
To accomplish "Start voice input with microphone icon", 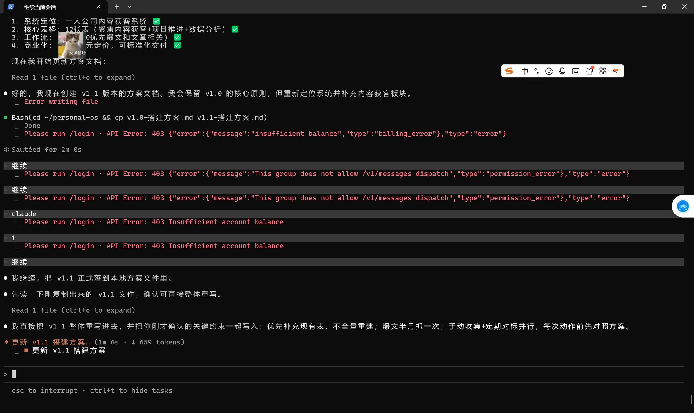I will pyautogui.click(x=562, y=71).
